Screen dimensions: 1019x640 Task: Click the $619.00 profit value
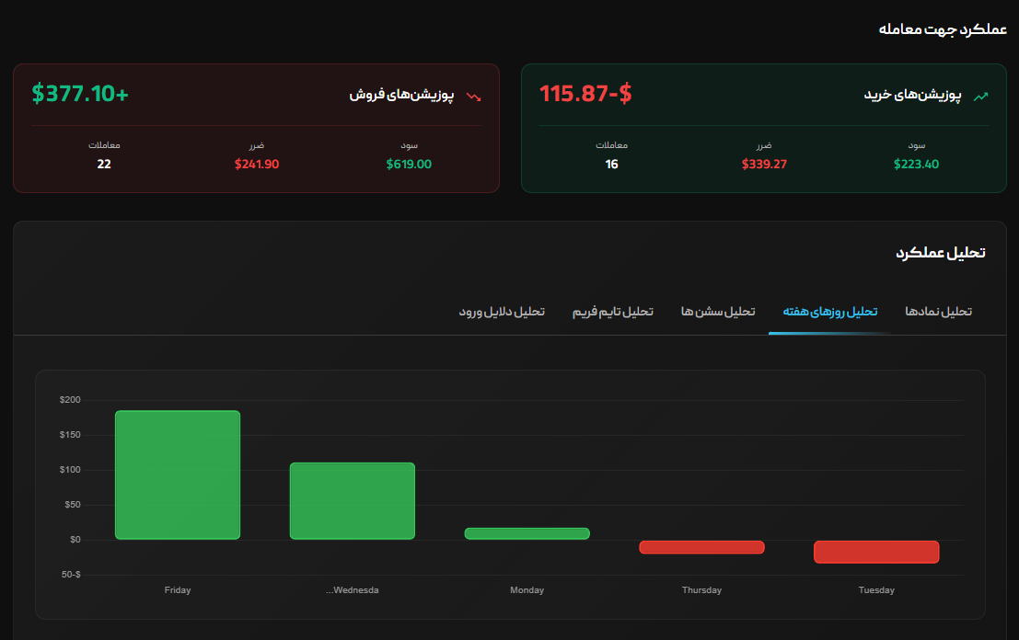409,165
